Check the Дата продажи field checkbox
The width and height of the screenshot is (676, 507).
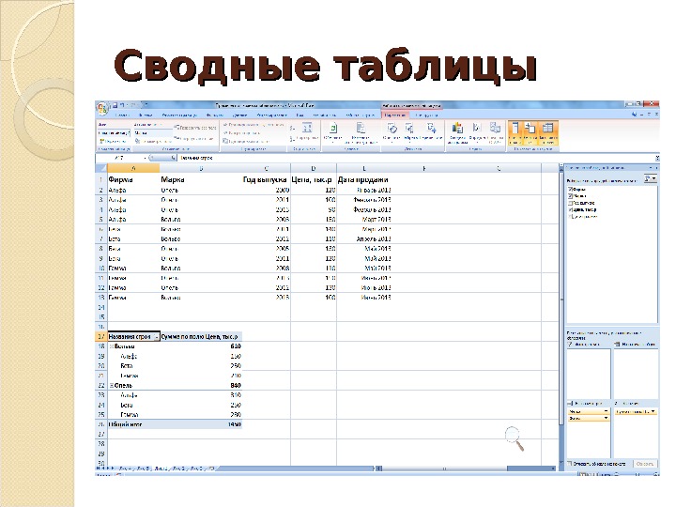pyautogui.click(x=571, y=217)
